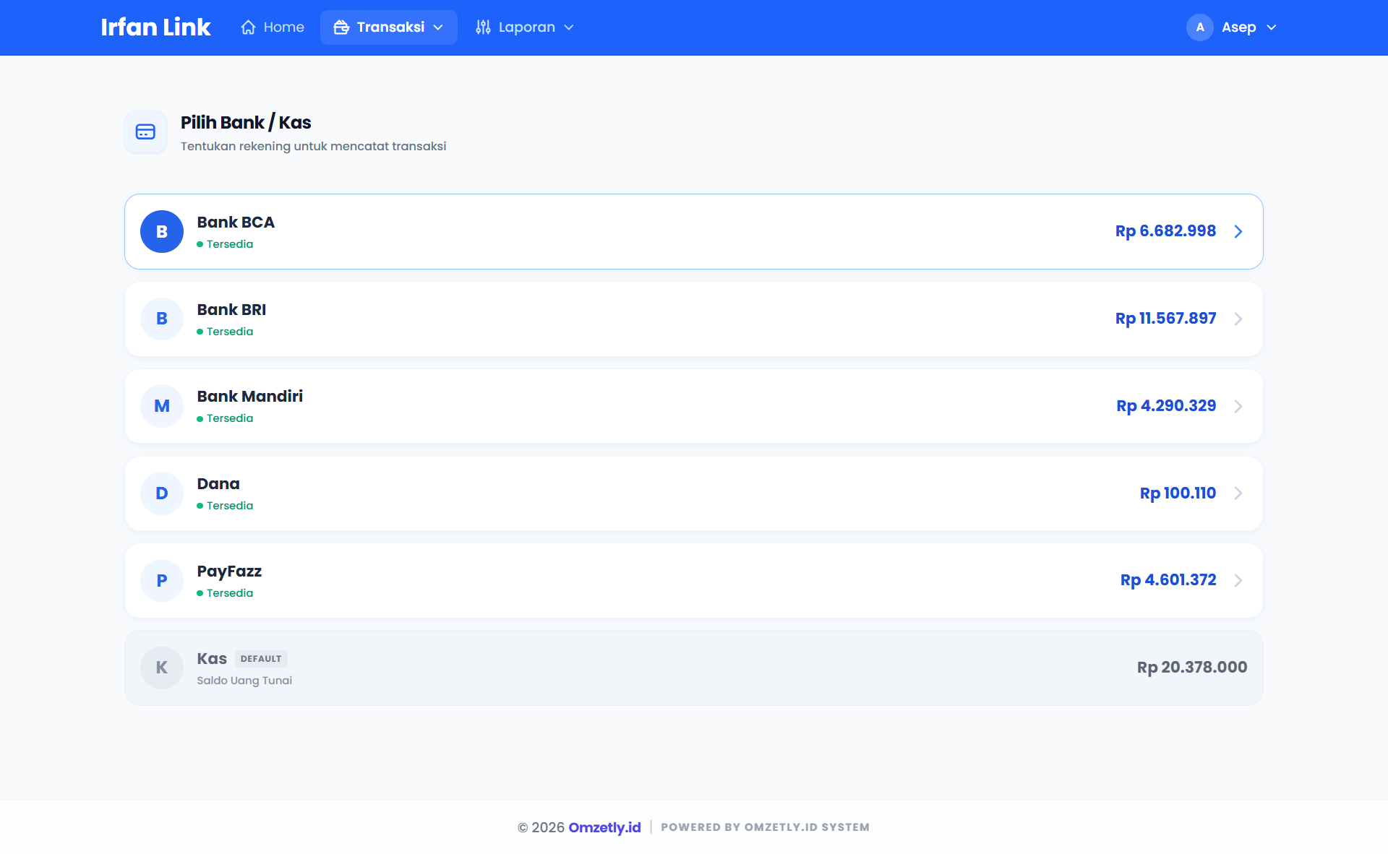The height and width of the screenshot is (854, 1388).
Task: Click the Bank Mandiri M avatar
Action: click(162, 406)
